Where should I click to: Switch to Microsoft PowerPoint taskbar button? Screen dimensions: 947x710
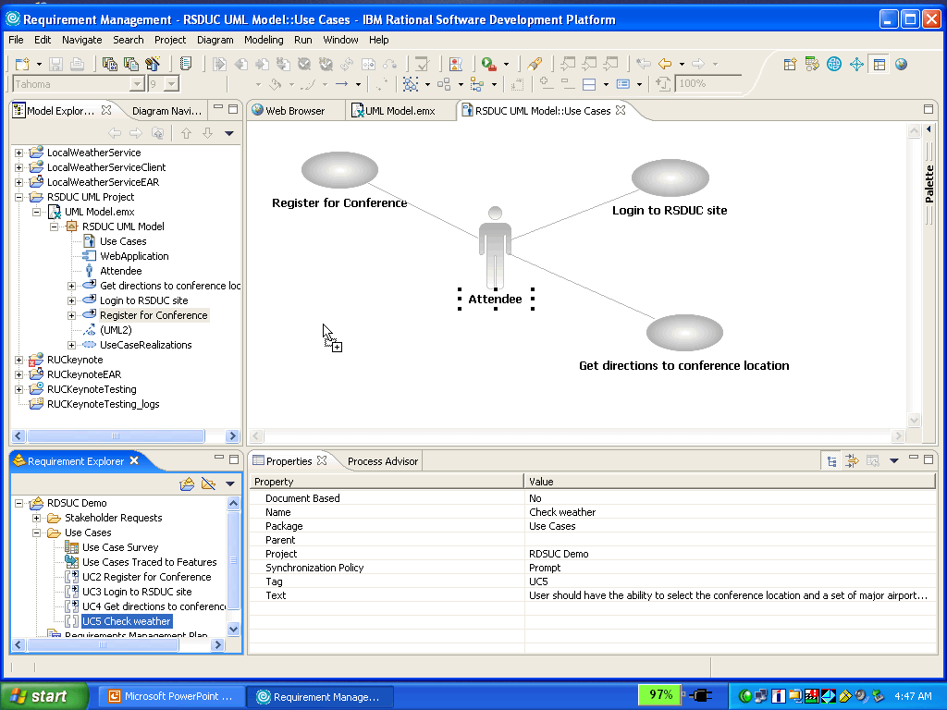tap(171, 697)
